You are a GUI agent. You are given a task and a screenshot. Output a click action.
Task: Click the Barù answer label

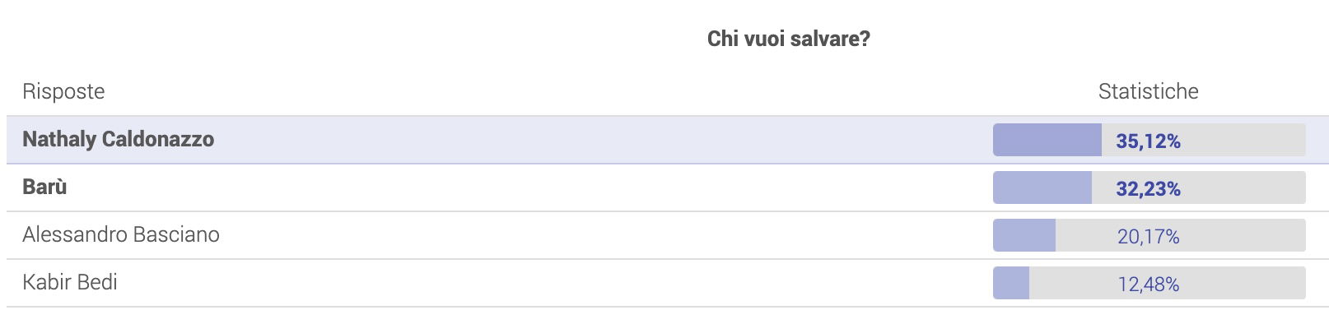tap(44, 187)
